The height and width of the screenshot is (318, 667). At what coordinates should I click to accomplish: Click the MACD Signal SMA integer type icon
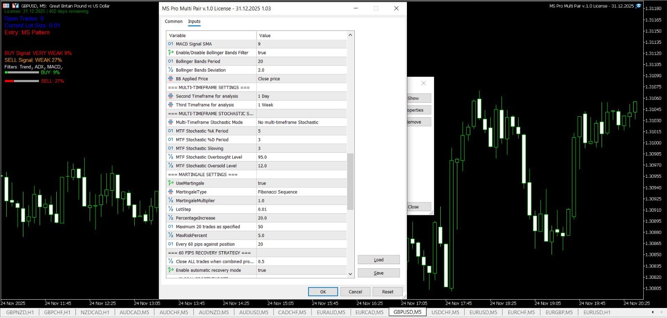click(171, 44)
